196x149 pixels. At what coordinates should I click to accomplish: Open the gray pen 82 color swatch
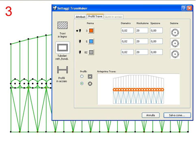point(91,52)
